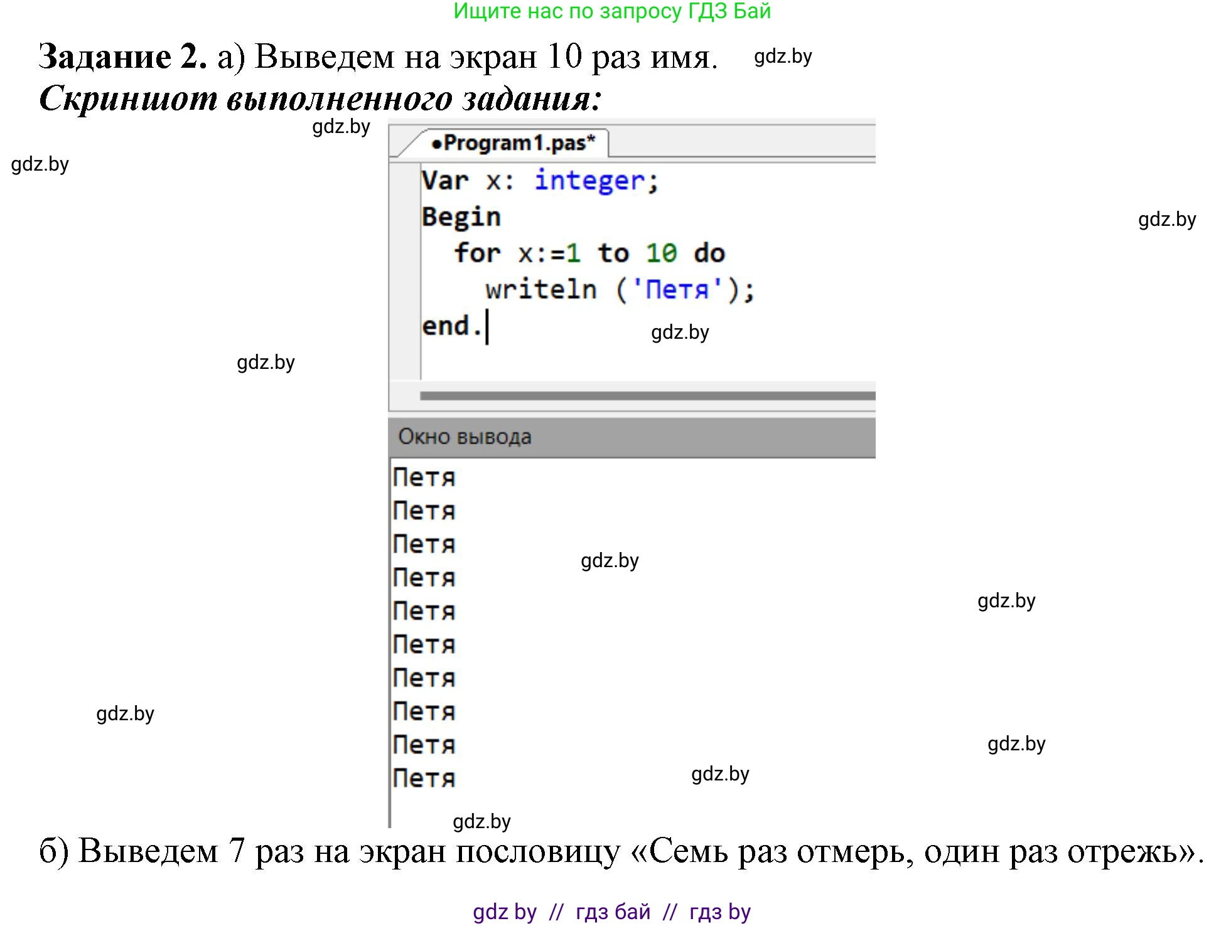Click the gray scrollbar thumb

tap(647, 395)
